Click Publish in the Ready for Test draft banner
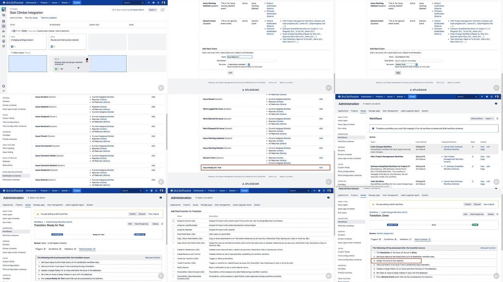Screen dimensions: 503x282 133,214
